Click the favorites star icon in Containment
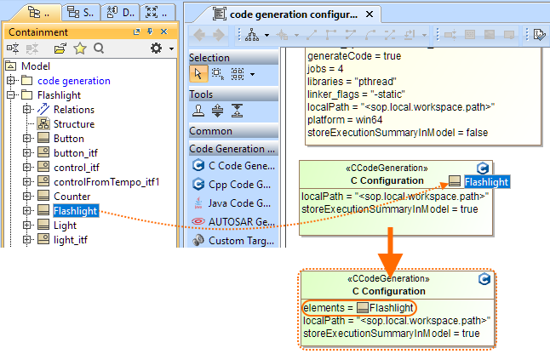This screenshot has height=354, width=550. 80,49
